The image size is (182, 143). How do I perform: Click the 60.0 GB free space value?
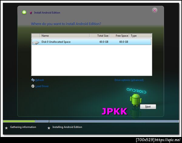pyautogui.click(x=124, y=42)
